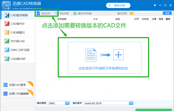
Task: Click the 添加文件 label
Action: 46,13
